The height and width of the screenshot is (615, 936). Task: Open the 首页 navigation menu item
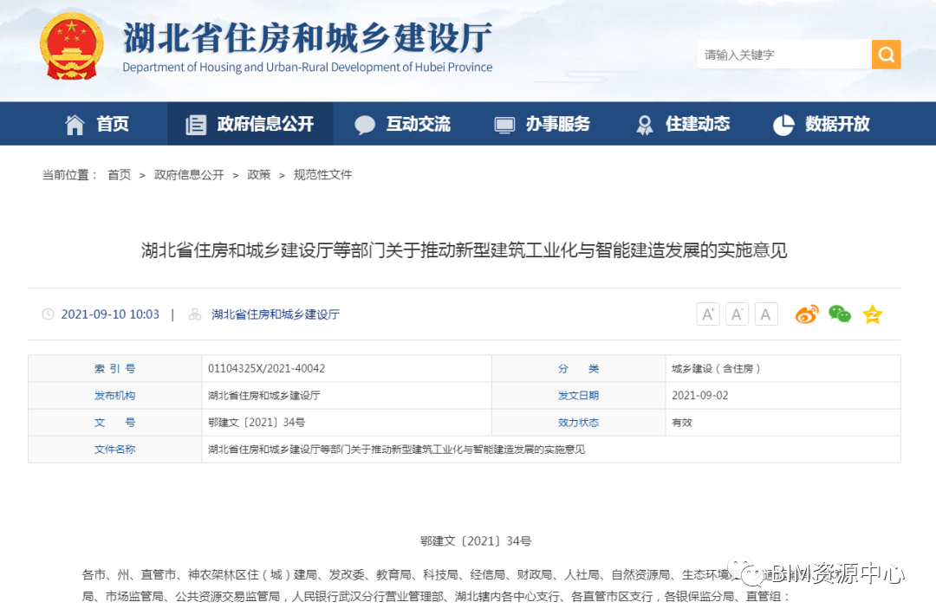[x=97, y=124]
